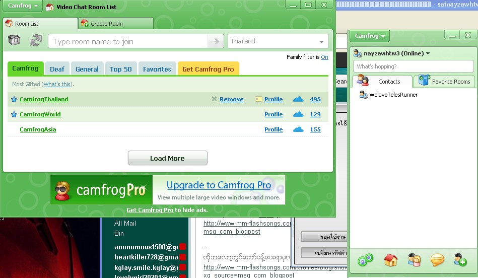The image size is (478, 278).
Task: Click the Load More button
Action: pos(167,158)
